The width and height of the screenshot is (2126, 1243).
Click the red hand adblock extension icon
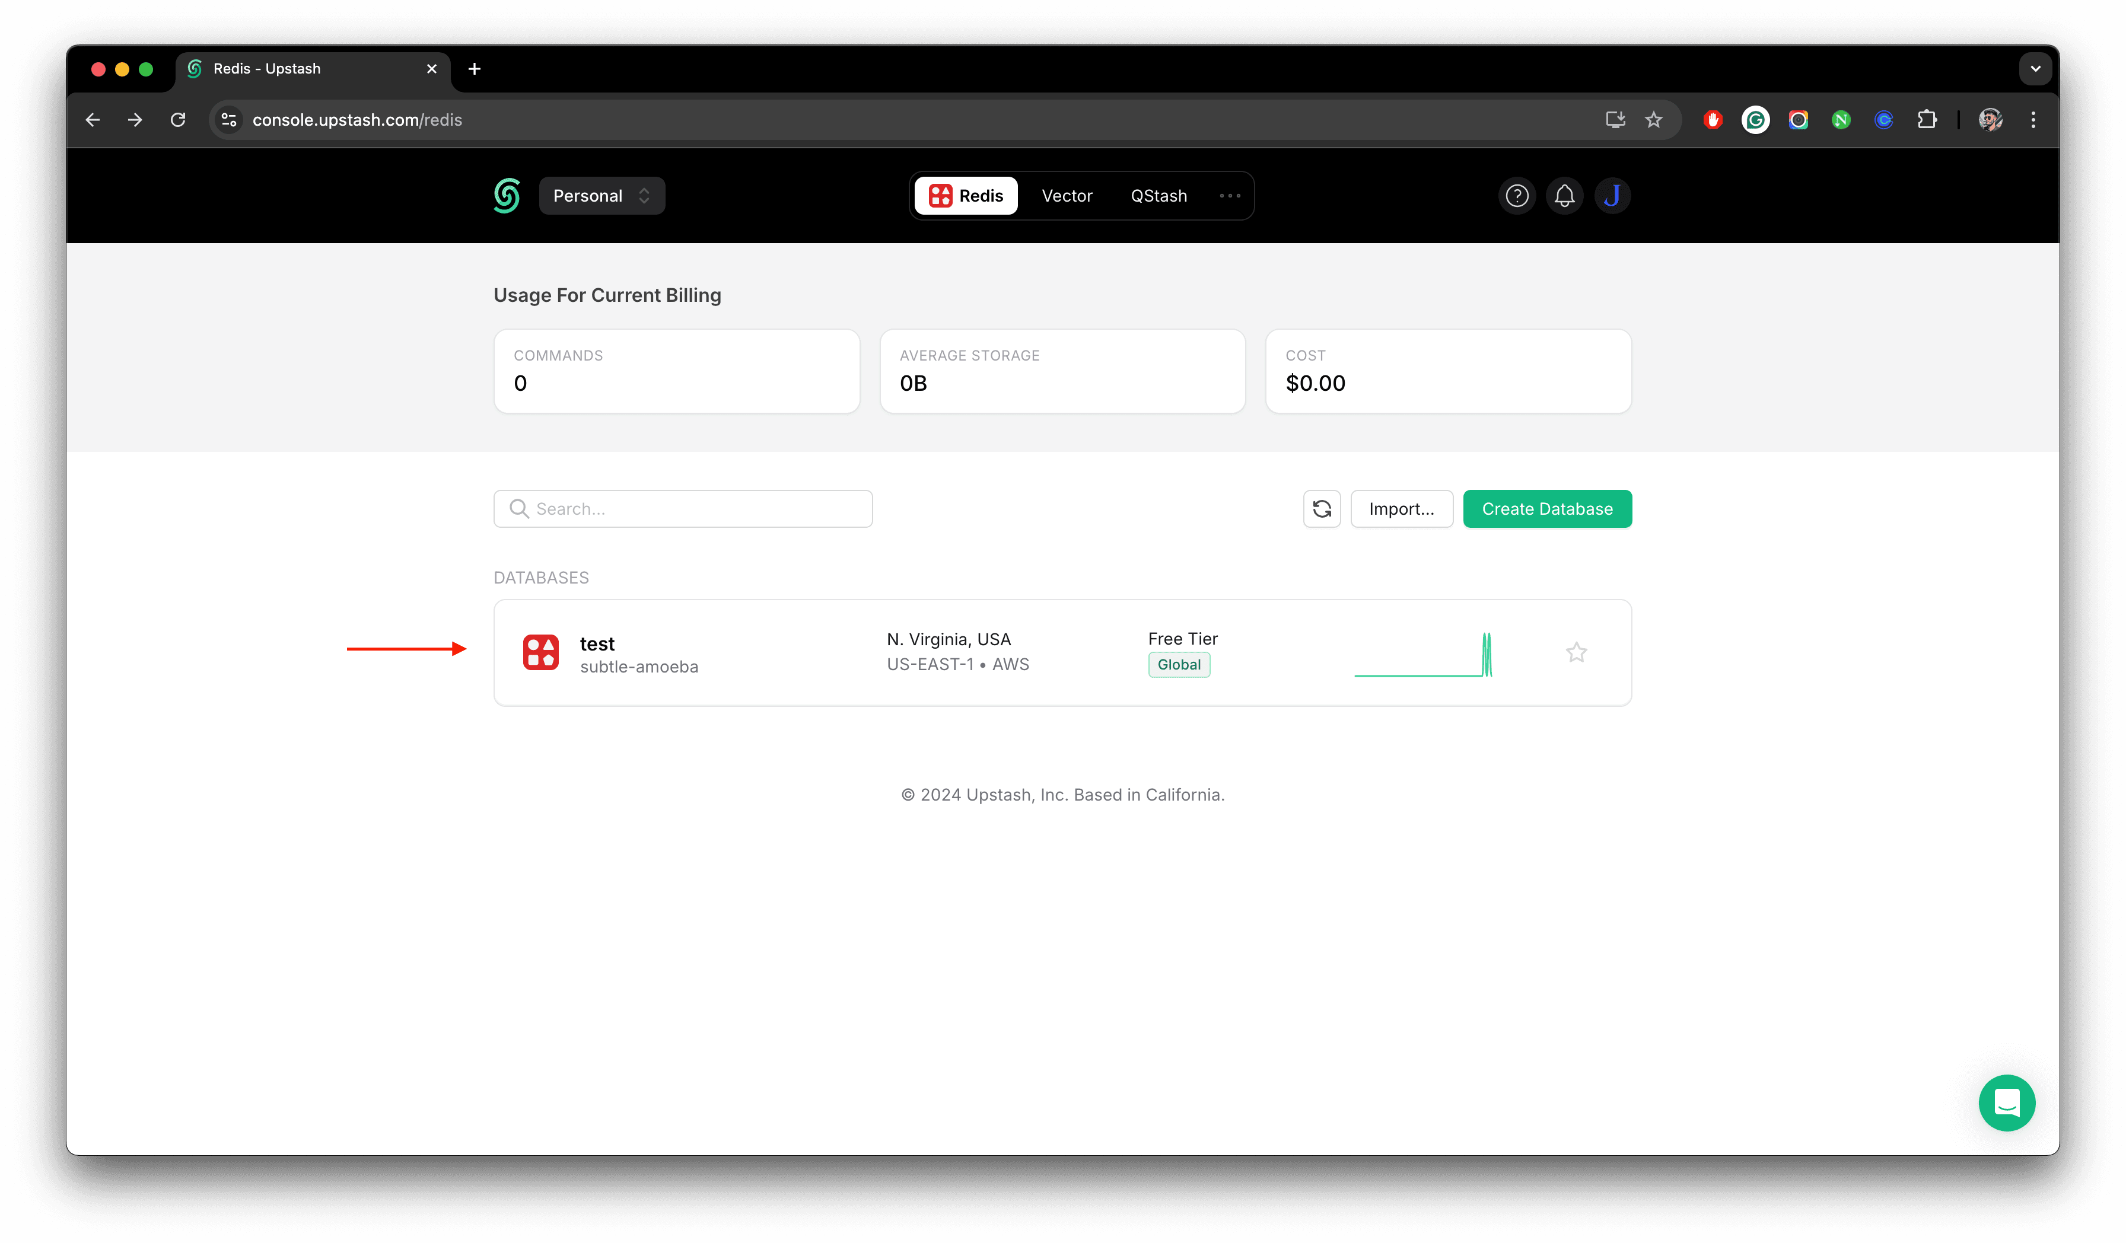pyautogui.click(x=1712, y=120)
